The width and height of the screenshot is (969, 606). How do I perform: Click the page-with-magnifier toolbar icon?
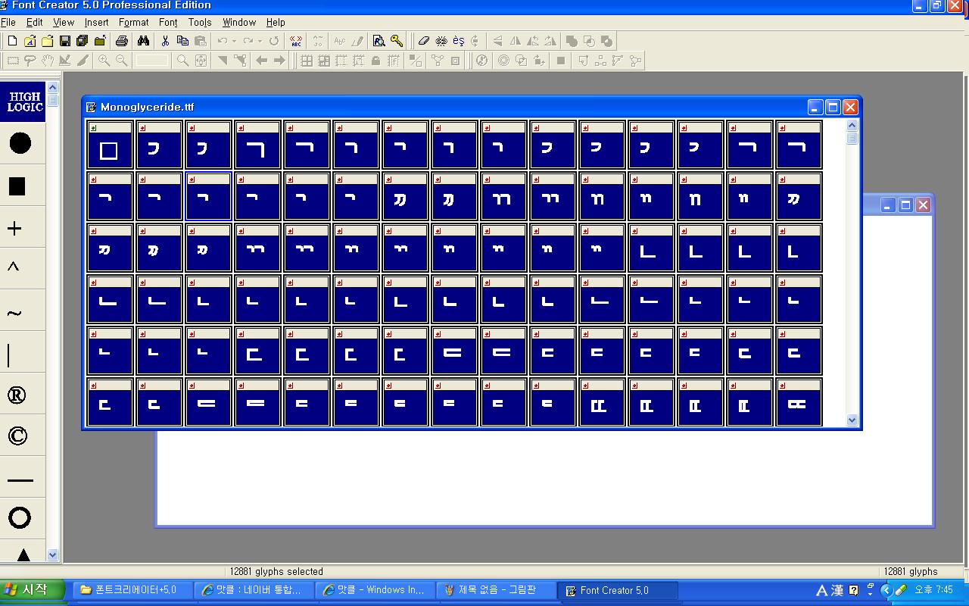379,41
